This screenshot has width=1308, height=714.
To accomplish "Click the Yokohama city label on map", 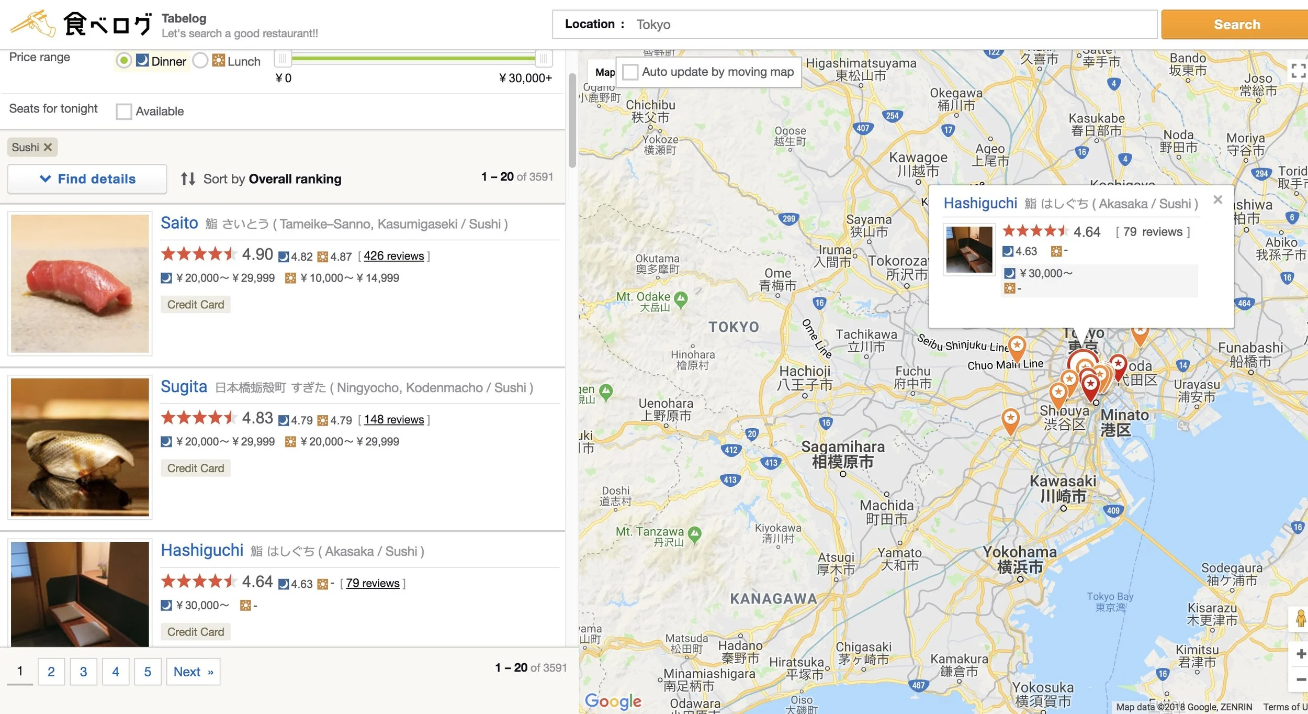I will point(1020,559).
